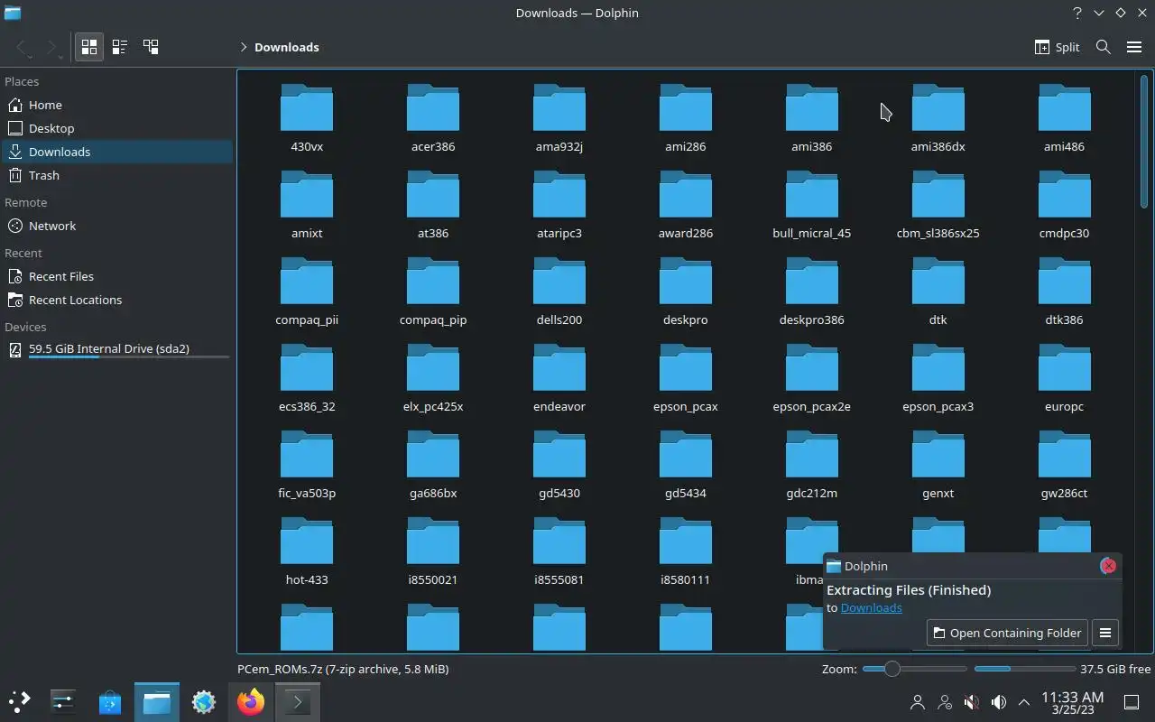Select the bull_micral_45 folder
This screenshot has height=722, width=1155.
pyautogui.click(x=812, y=205)
